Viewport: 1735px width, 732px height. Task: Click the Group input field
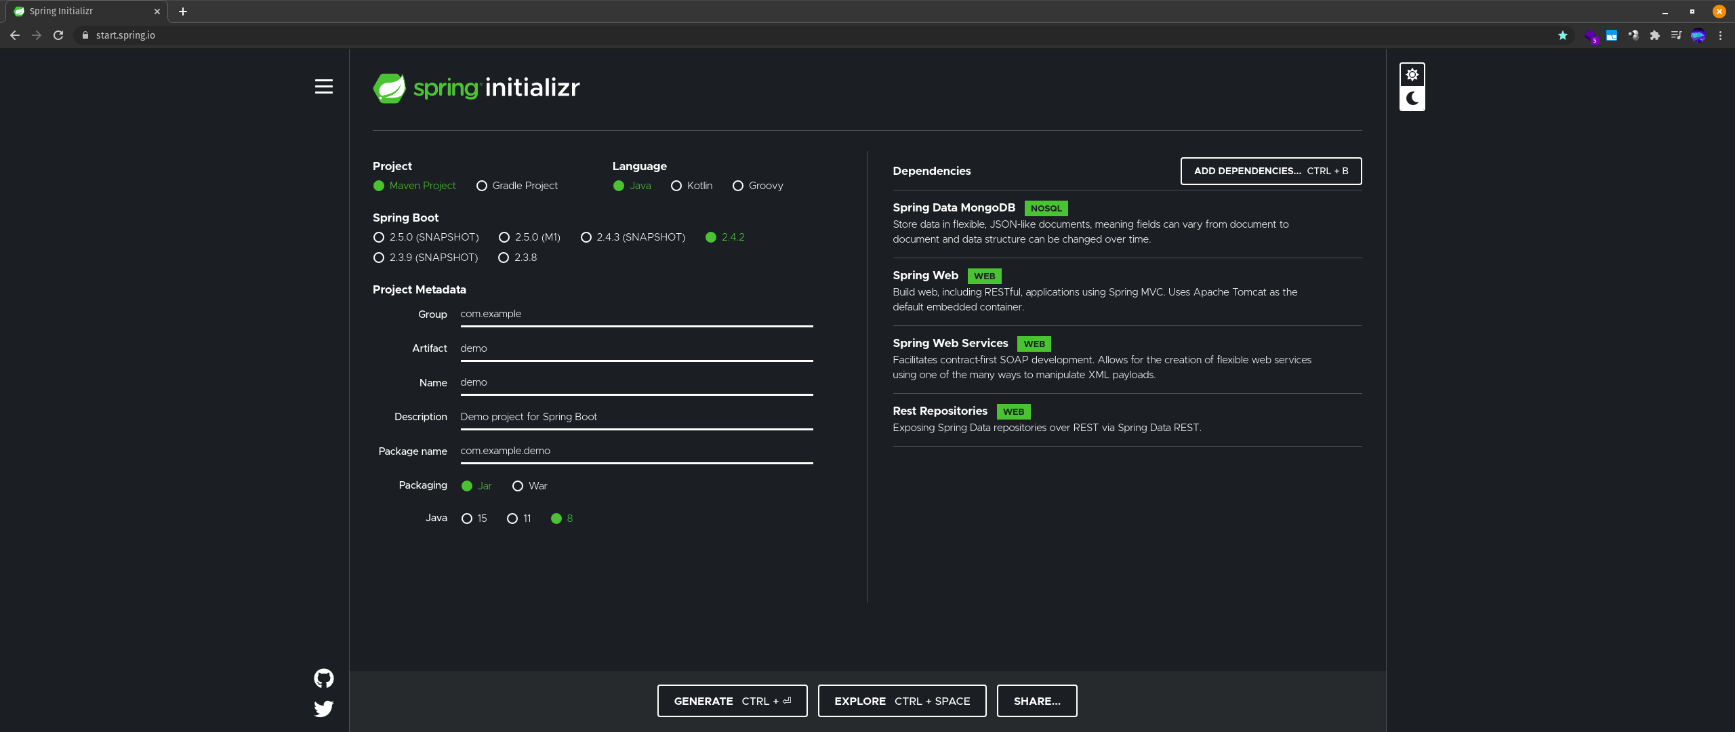636,314
